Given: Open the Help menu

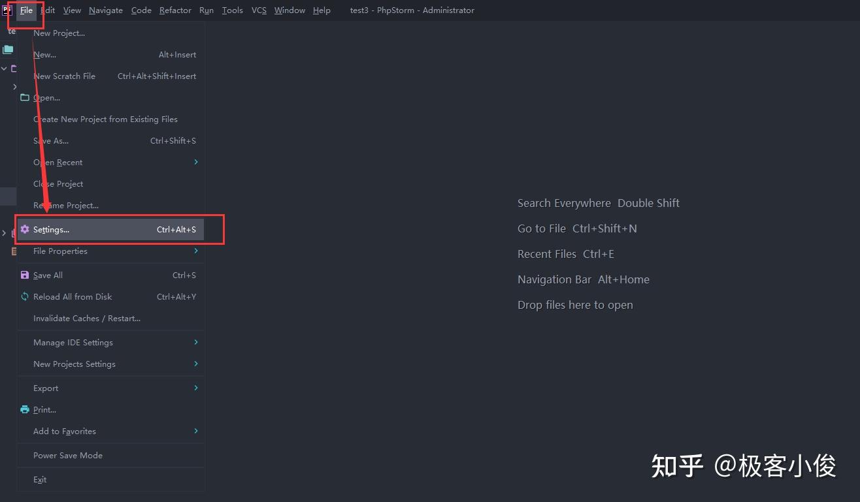Looking at the screenshot, I should tap(322, 10).
